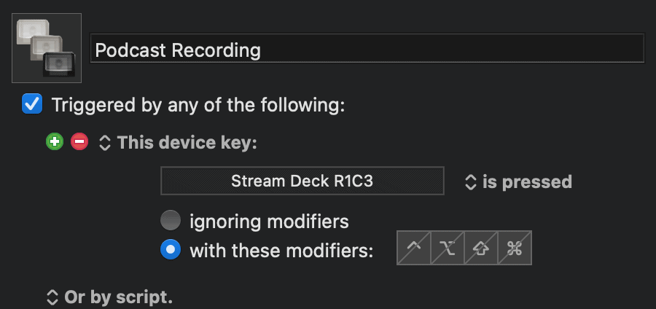Click the is pressed popup text
The width and height of the screenshot is (656, 309).
[527, 182]
